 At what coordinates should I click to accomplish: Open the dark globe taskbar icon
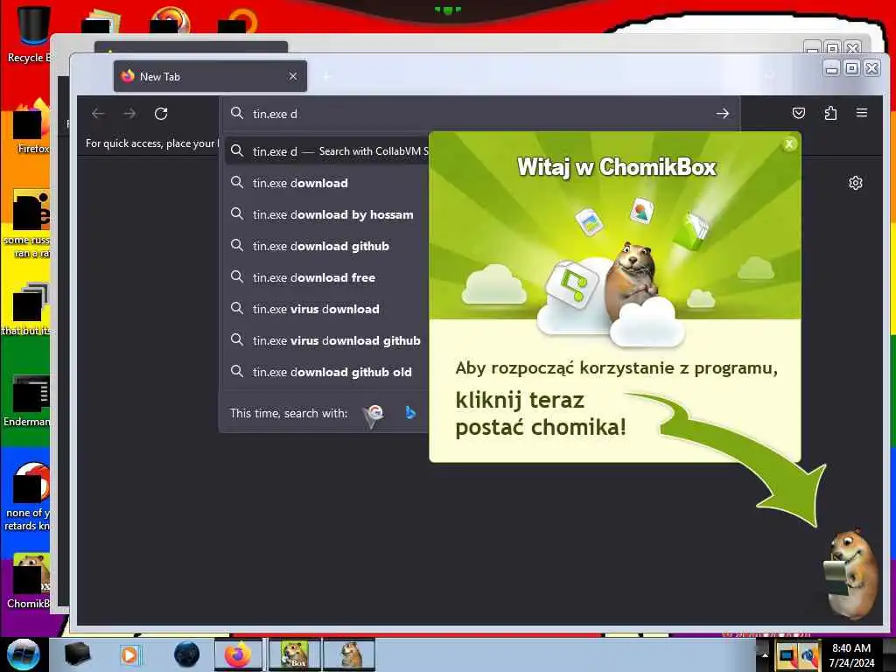(x=187, y=654)
